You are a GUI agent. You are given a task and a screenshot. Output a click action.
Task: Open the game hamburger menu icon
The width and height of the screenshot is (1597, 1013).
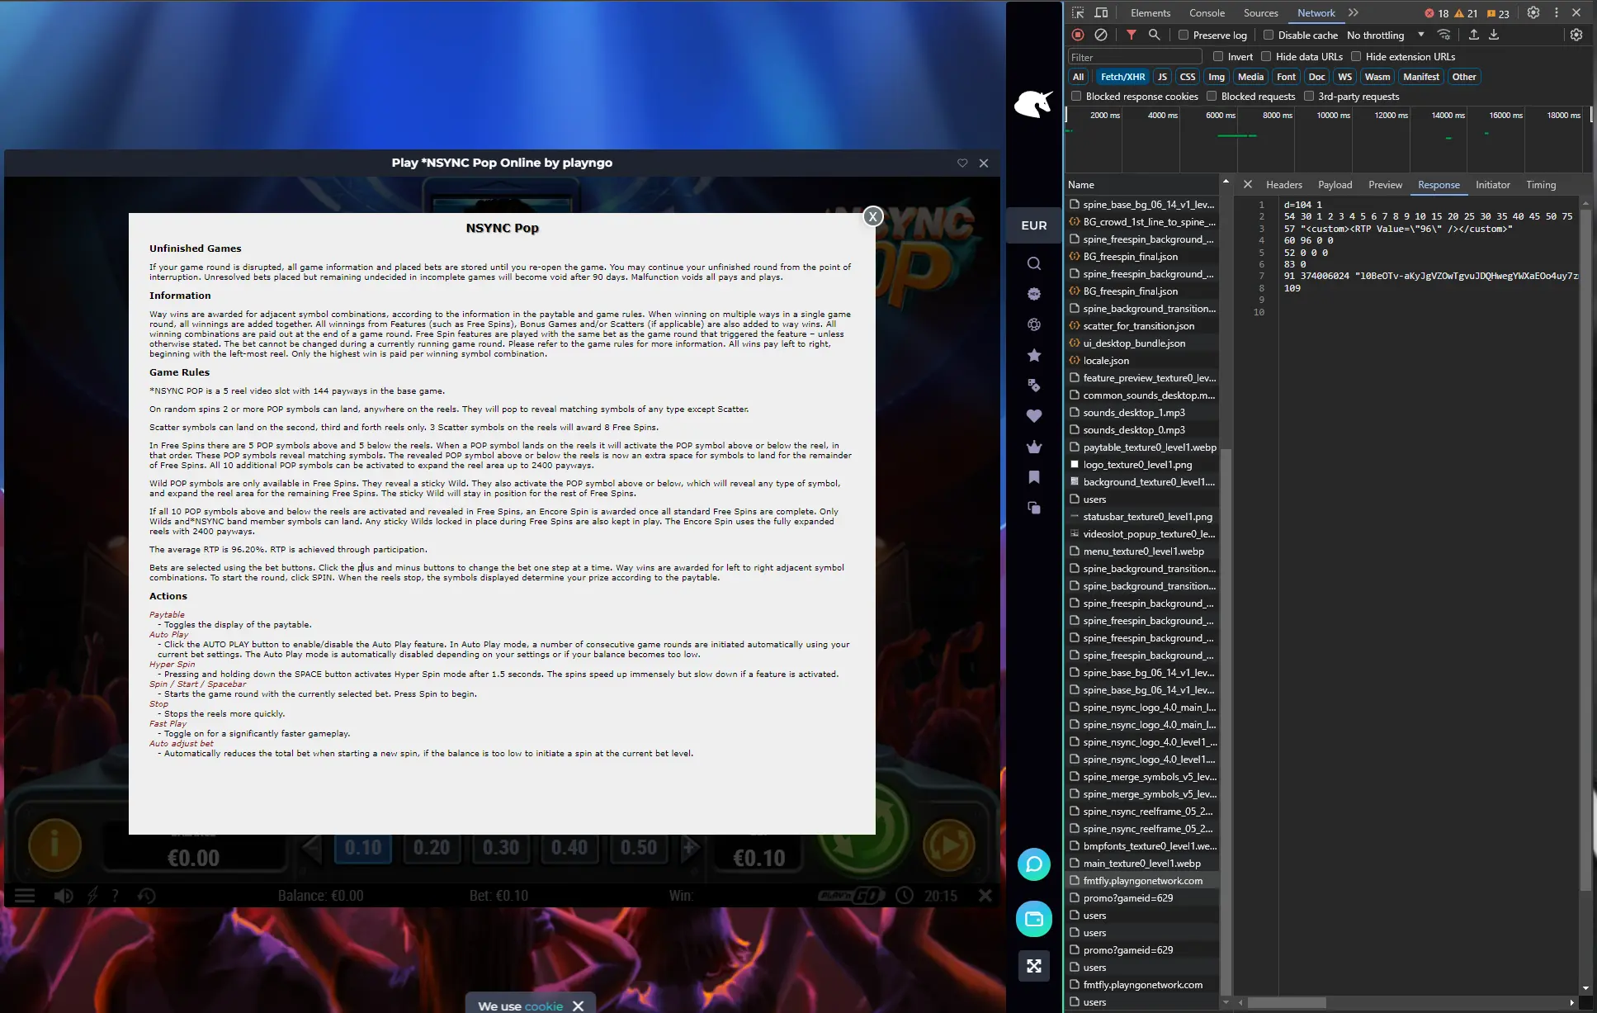coord(25,896)
